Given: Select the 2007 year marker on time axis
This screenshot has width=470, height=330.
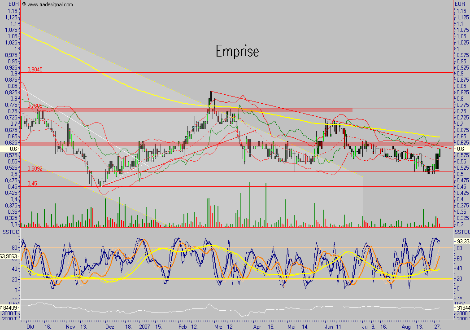Looking at the screenshot, I should point(145,327).
